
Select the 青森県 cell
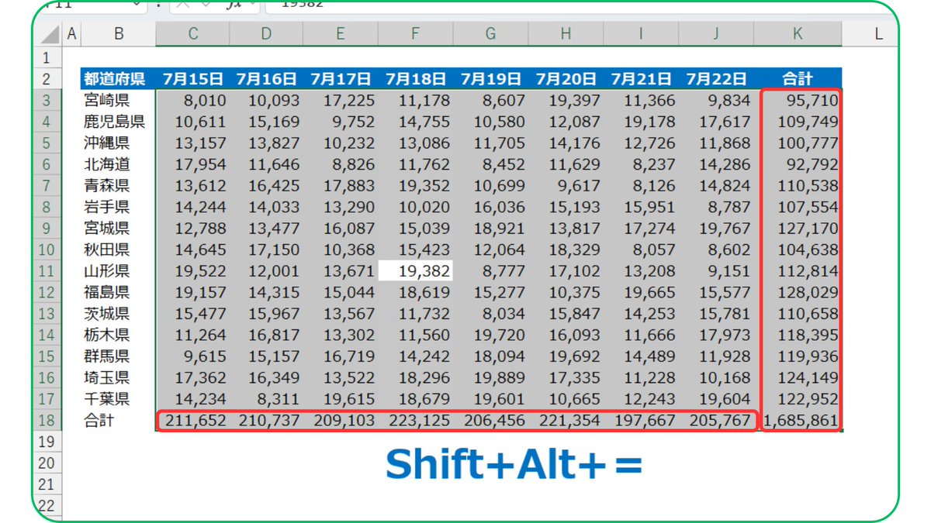[x=119, y=186]
